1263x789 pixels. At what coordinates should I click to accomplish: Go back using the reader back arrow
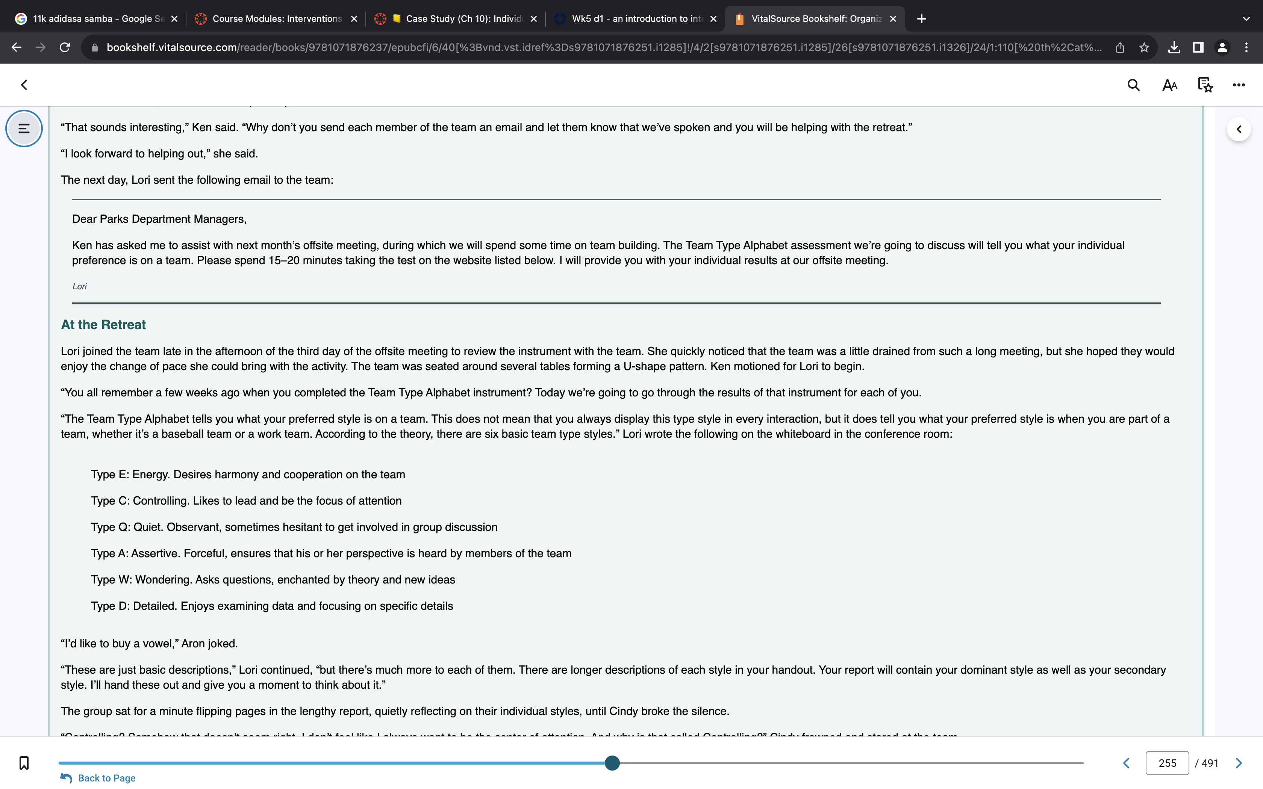click(24, 85)
